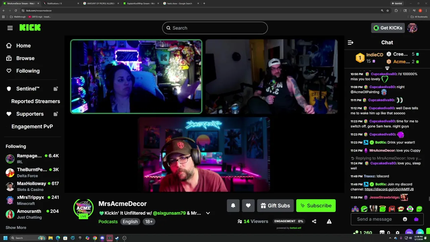
Task: Insert the angry red emote
Action: click(x=392, y=209)
